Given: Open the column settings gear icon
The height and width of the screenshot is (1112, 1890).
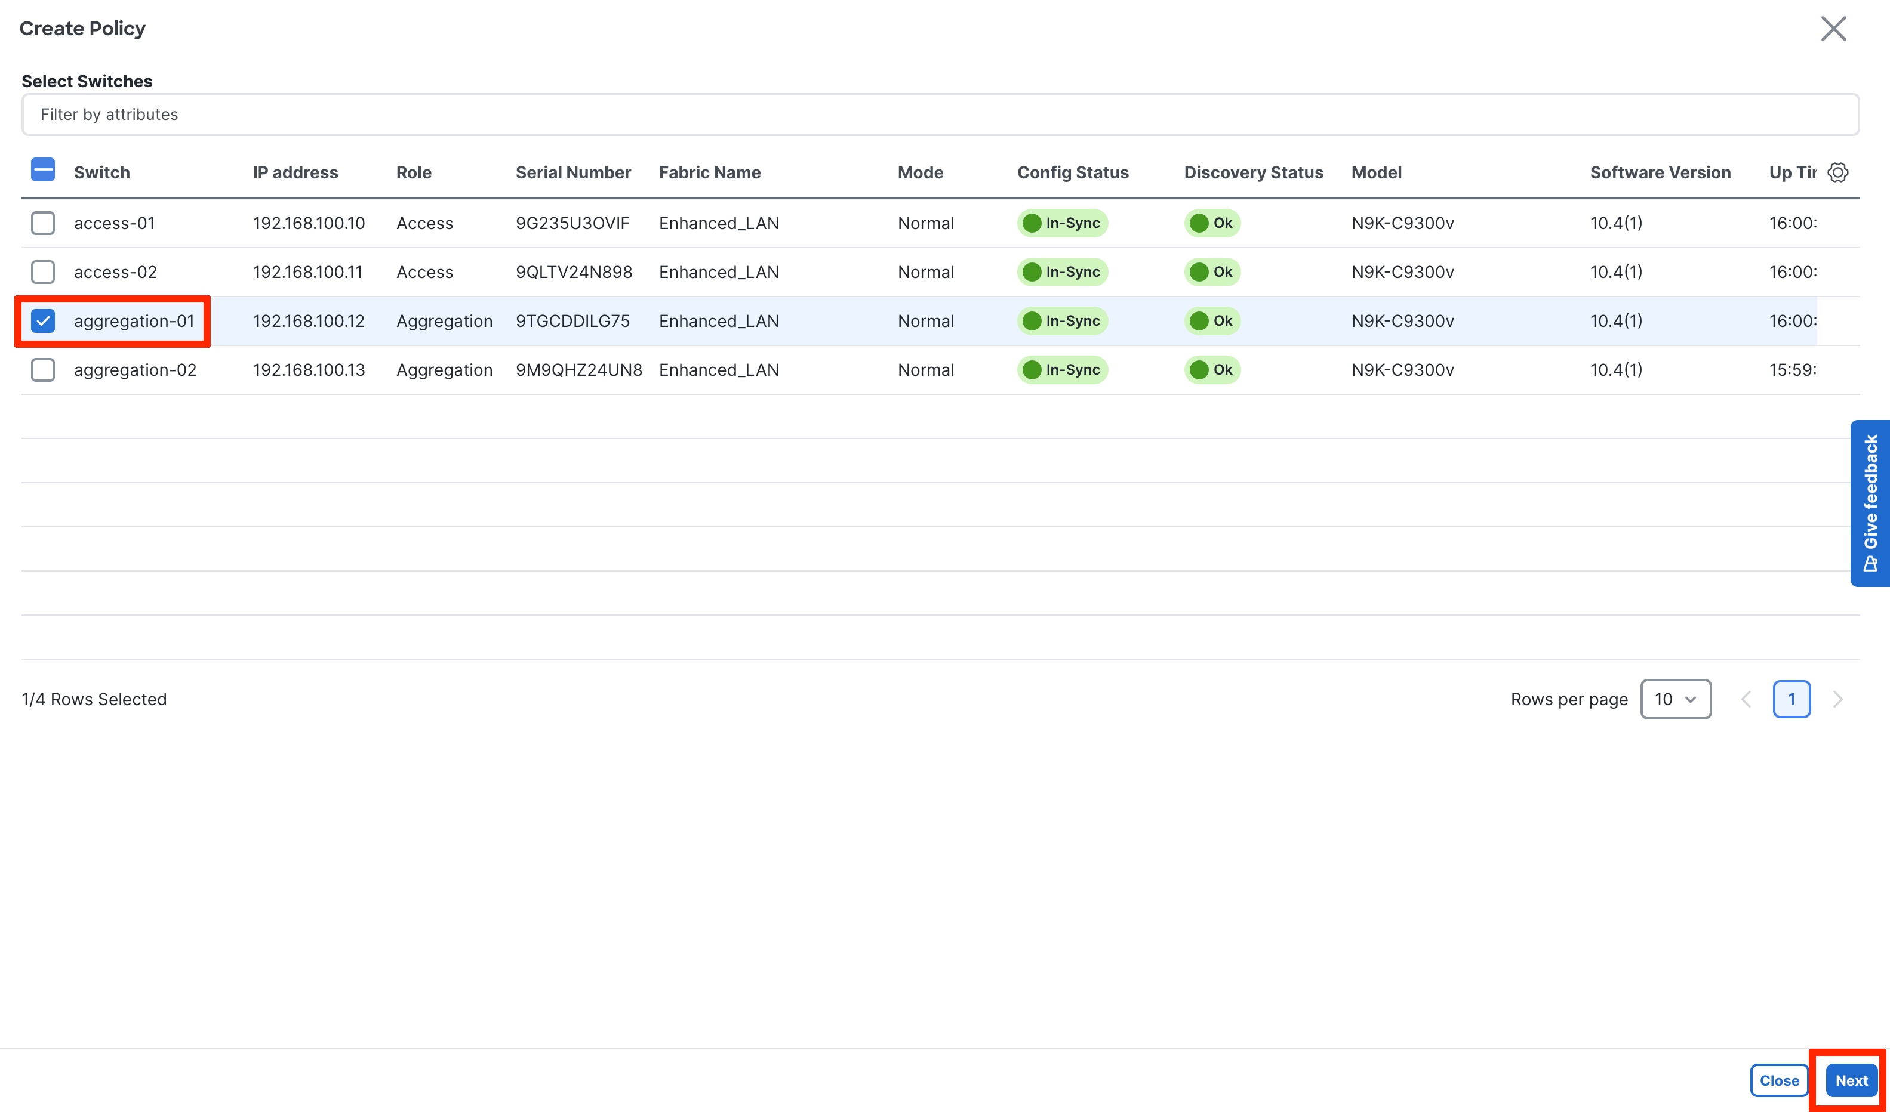Looking at the screenshot, I should (x=1838, y=172).
